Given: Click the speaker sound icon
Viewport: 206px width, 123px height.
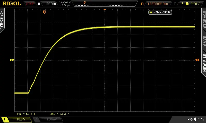Looking at the screenshot, I should tap(195, 119).
